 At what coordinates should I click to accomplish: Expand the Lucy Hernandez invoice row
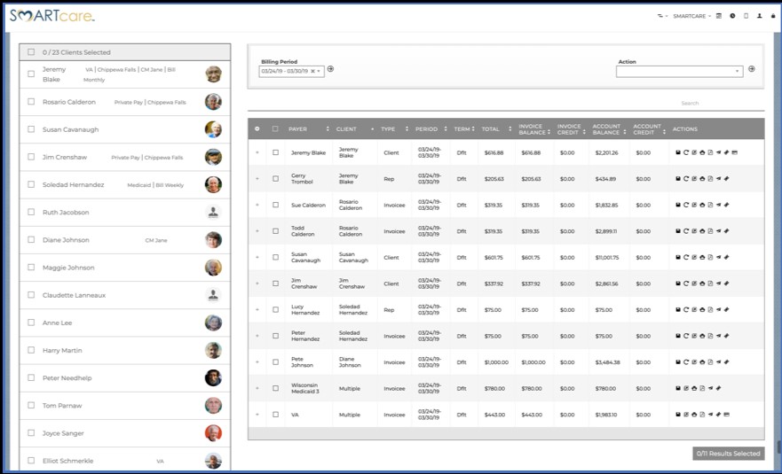(257, 310)
